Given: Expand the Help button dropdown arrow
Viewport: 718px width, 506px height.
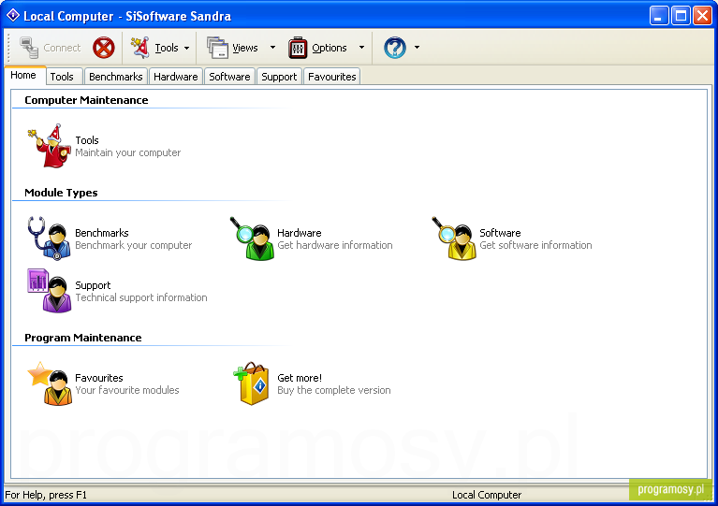Looking at the screenshot, I should pyautogui.click(x=417, y=47).
